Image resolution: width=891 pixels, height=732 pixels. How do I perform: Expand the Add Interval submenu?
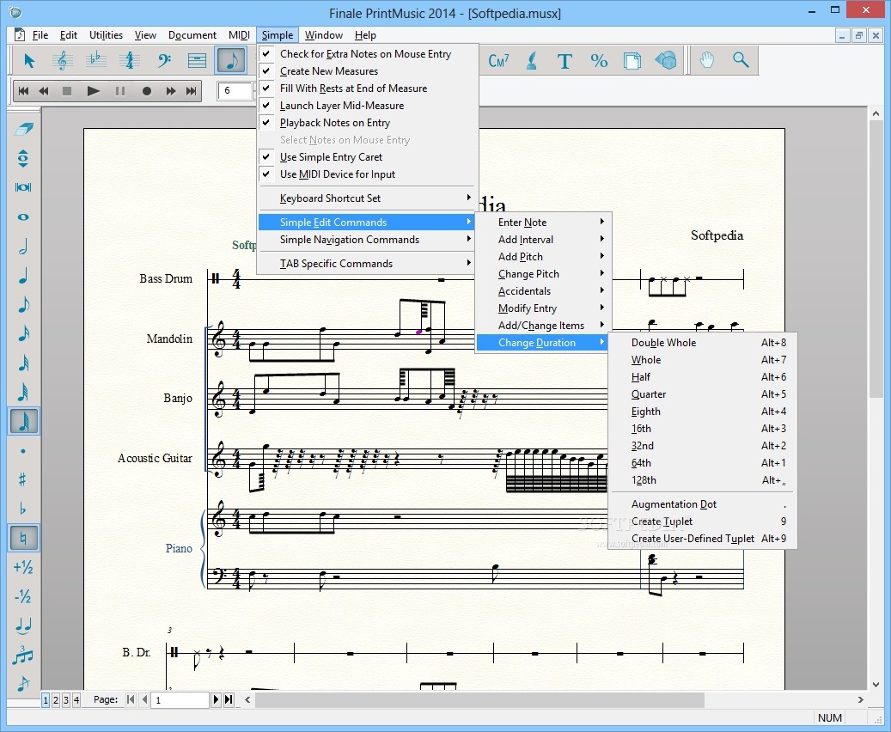click(x=543, y=239)
